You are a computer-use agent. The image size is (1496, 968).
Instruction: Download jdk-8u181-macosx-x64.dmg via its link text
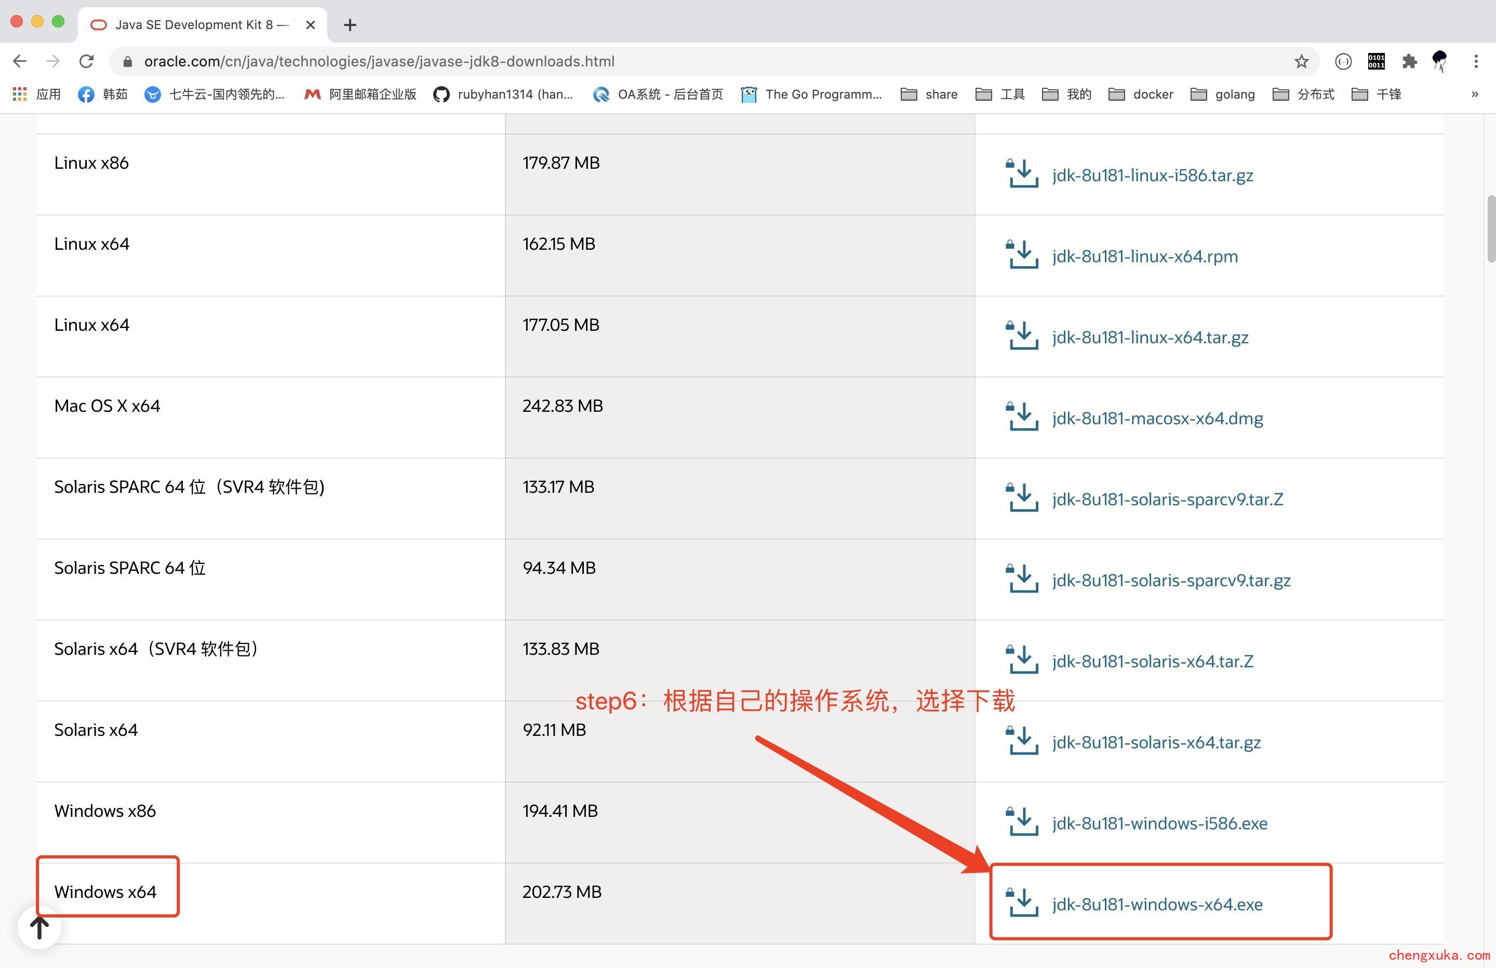[x=1157, y=418]
